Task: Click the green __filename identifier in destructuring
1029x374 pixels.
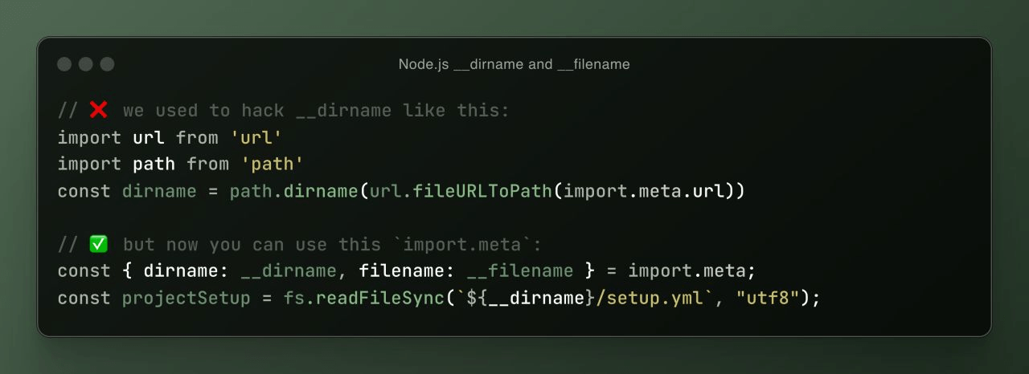Action: (520, 270)
